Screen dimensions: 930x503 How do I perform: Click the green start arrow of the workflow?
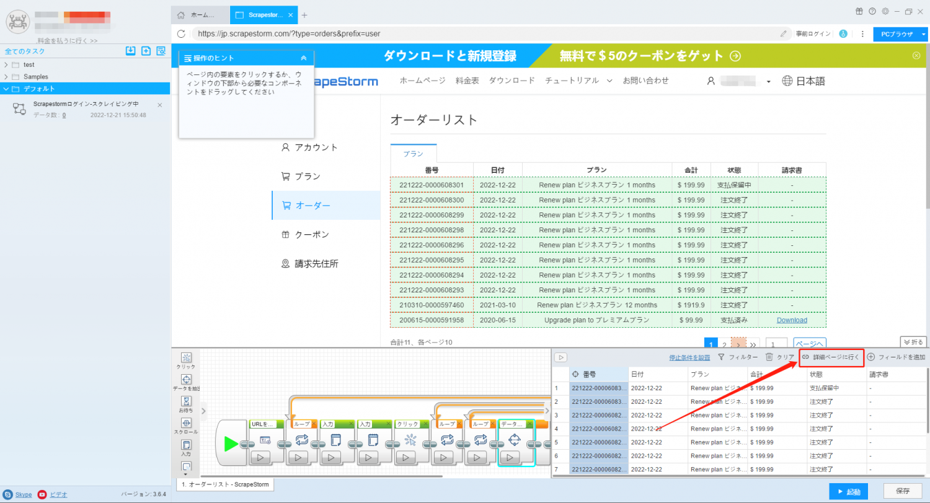click(231, 444)
